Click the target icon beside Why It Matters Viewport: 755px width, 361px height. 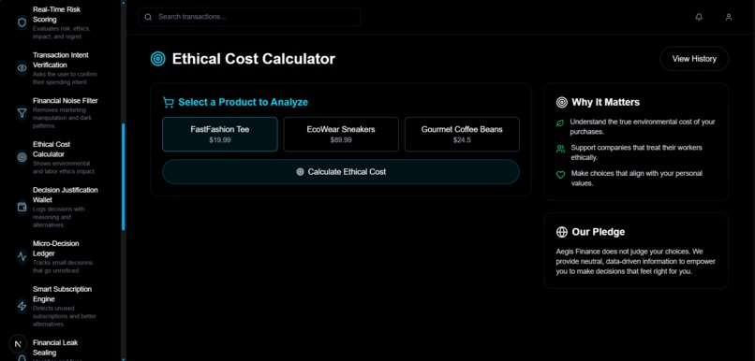coord(561,102)
